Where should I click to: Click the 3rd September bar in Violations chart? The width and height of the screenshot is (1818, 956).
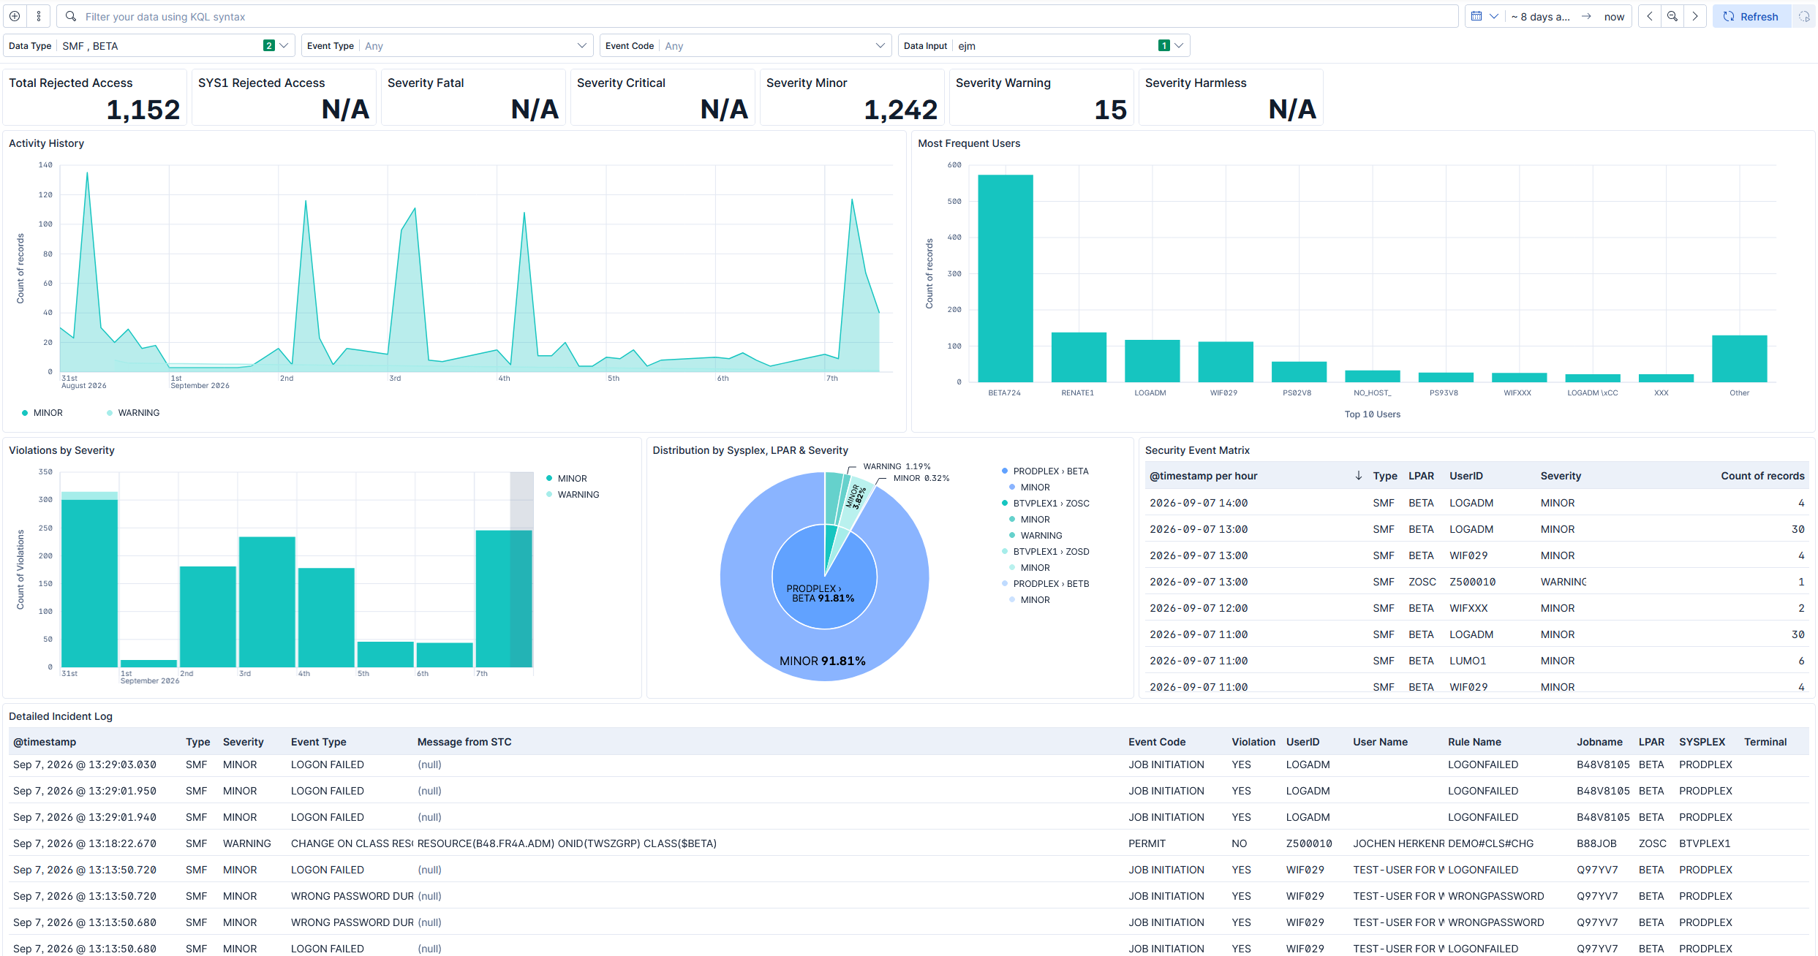coord(268,602)
